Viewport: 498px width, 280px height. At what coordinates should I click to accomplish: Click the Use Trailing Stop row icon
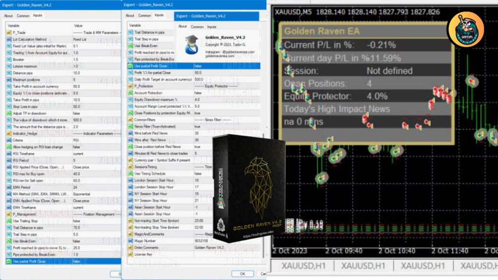[9, 221]
